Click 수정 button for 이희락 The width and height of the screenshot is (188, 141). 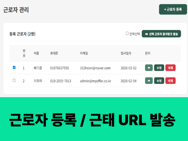click(159, 81)
